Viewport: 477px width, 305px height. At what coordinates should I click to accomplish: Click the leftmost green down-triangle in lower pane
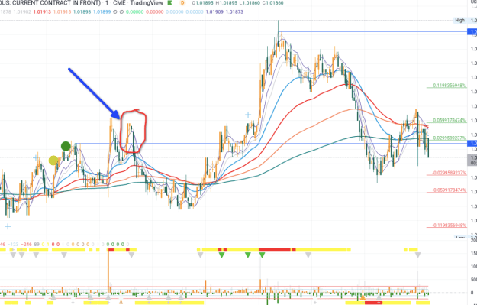pos(222,255)
